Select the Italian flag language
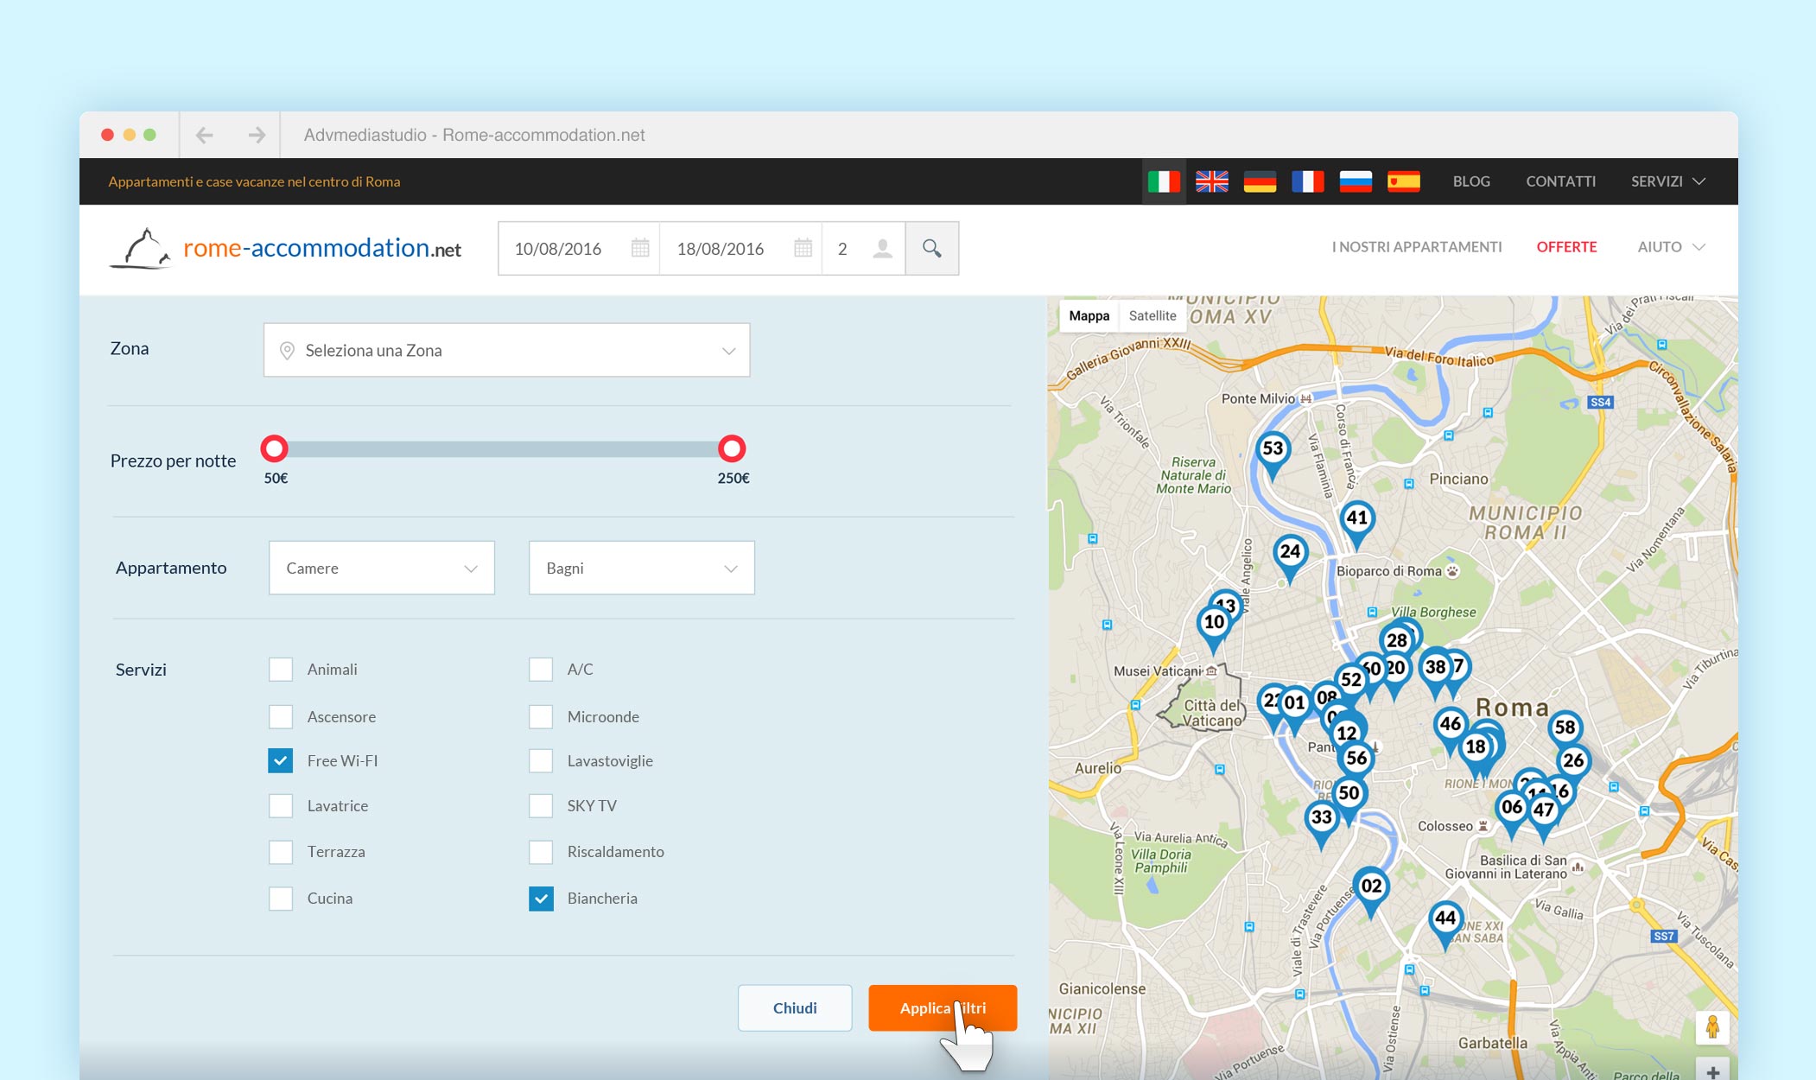Image resolution: width=1816 pixels, height=1080 pixels. [x=1164, y=181]
